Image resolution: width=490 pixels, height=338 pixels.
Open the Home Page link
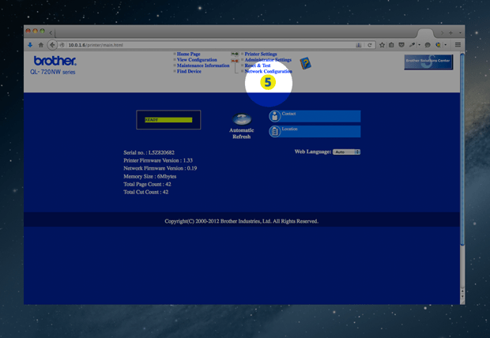(188, 54)
